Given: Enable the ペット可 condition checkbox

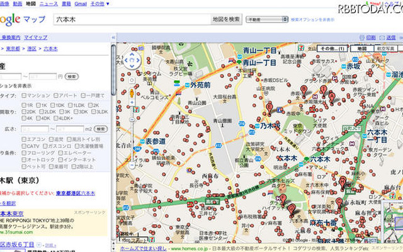Looking at the screenshot, I should click(x=24, y=166).
